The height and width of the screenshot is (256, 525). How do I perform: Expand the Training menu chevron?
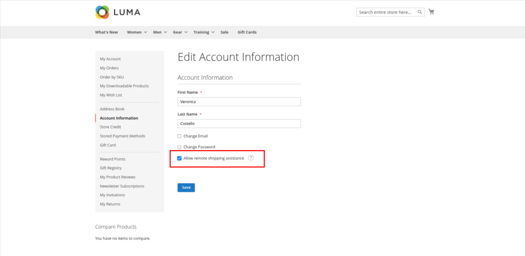coord(213,32)
